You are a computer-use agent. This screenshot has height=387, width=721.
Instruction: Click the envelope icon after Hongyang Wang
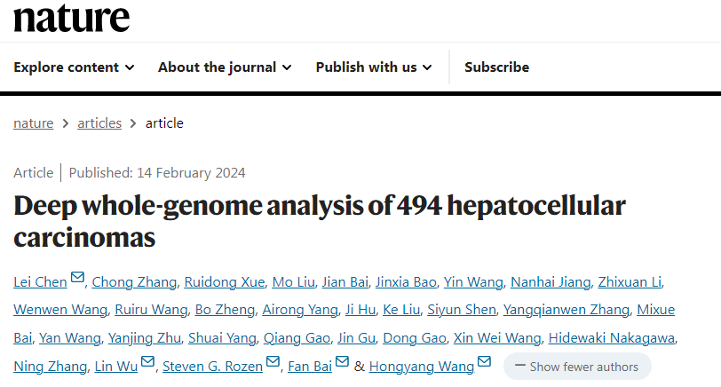pyautogui.click(x=485, y=362)
